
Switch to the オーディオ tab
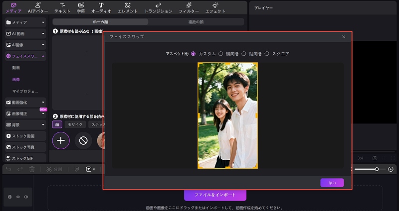(101, 8)
